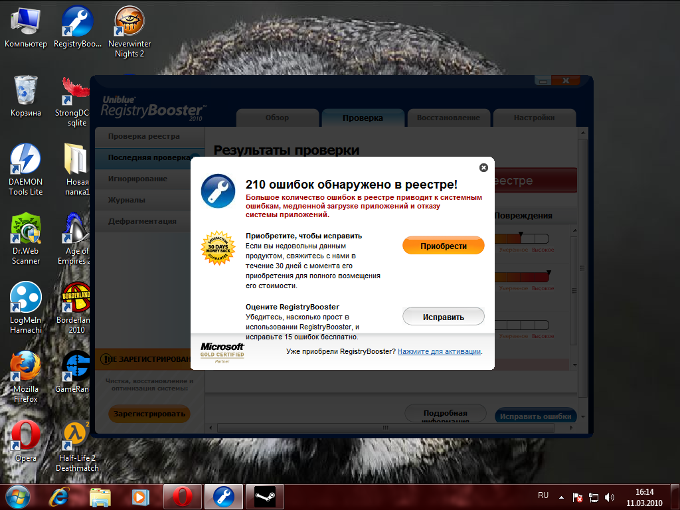Click the Зарегистрировать button in sidebar
The image size is (680, 510).
pos(149,414)
